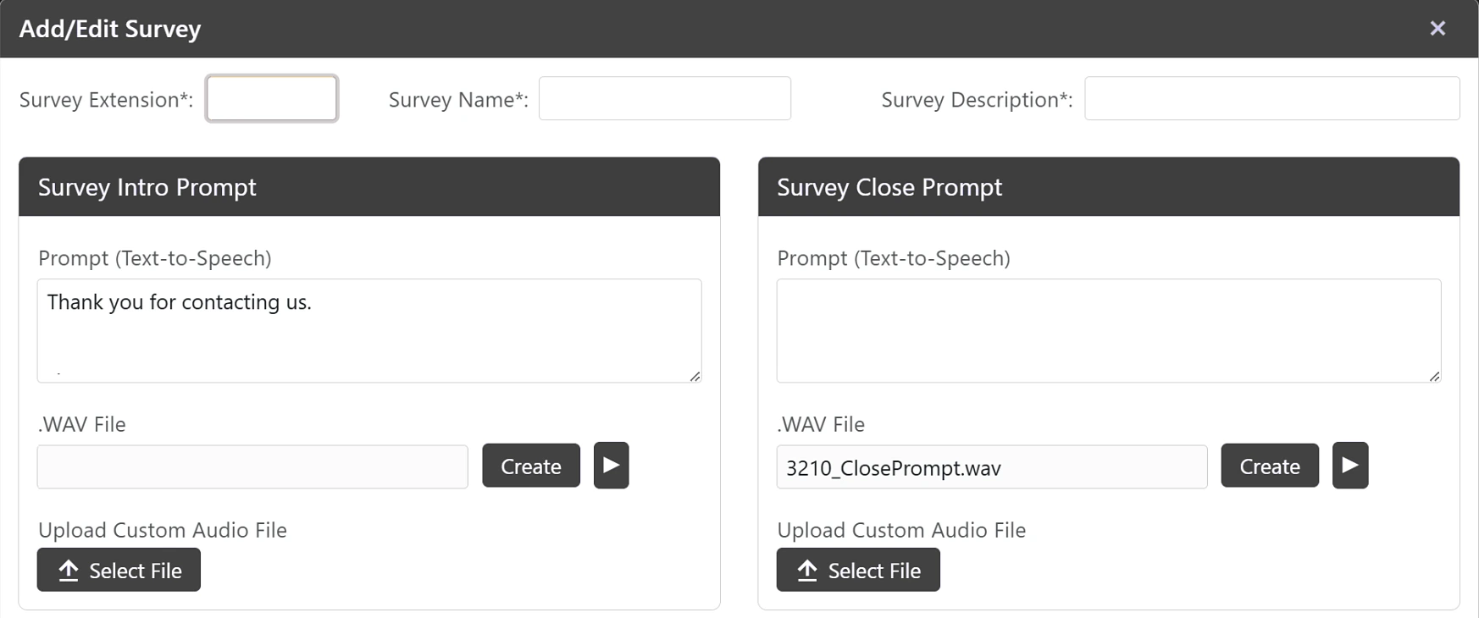Click Upload Custom Audio File label in Close panel

coord(901,530)
